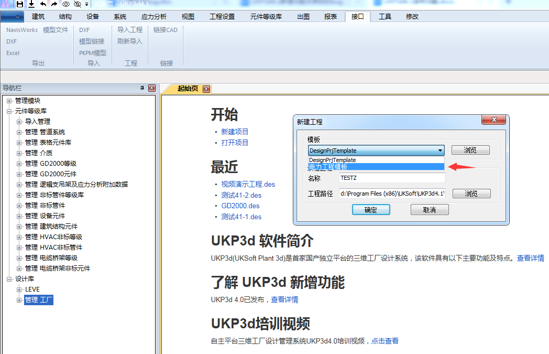Click NavisWorks export in ribbon

[x=21, y=30]
